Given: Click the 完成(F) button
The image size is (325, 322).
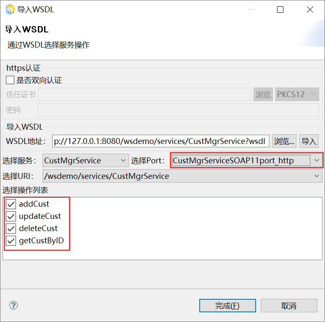Looking at the screenshot, I should click(x=227, y=306).
